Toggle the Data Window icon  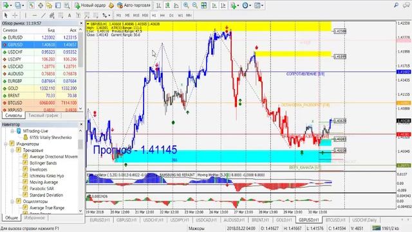coord(41,5)
